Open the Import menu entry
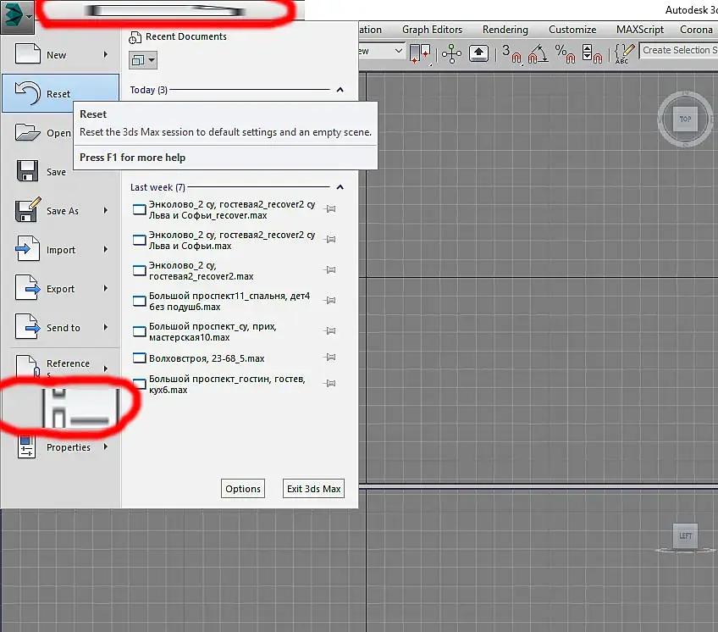Viewport: 718px width, 632px height. pyautogui.click(x=60, y=250)
